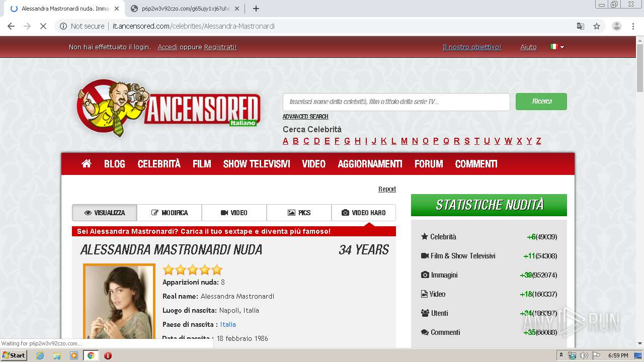
Task: Browse celebrities by letter S
Action: click(x=467, y=141)
